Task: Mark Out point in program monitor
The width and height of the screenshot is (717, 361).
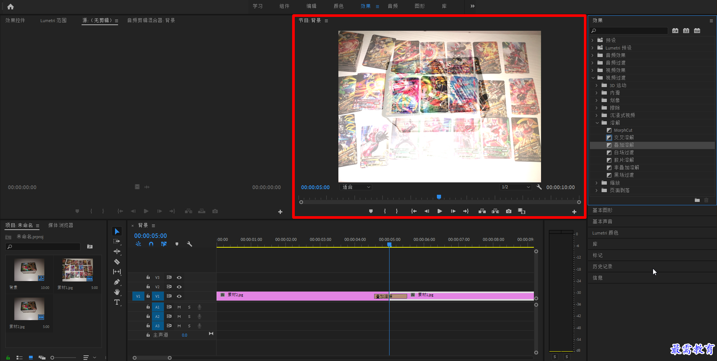Action: [397, 211]
